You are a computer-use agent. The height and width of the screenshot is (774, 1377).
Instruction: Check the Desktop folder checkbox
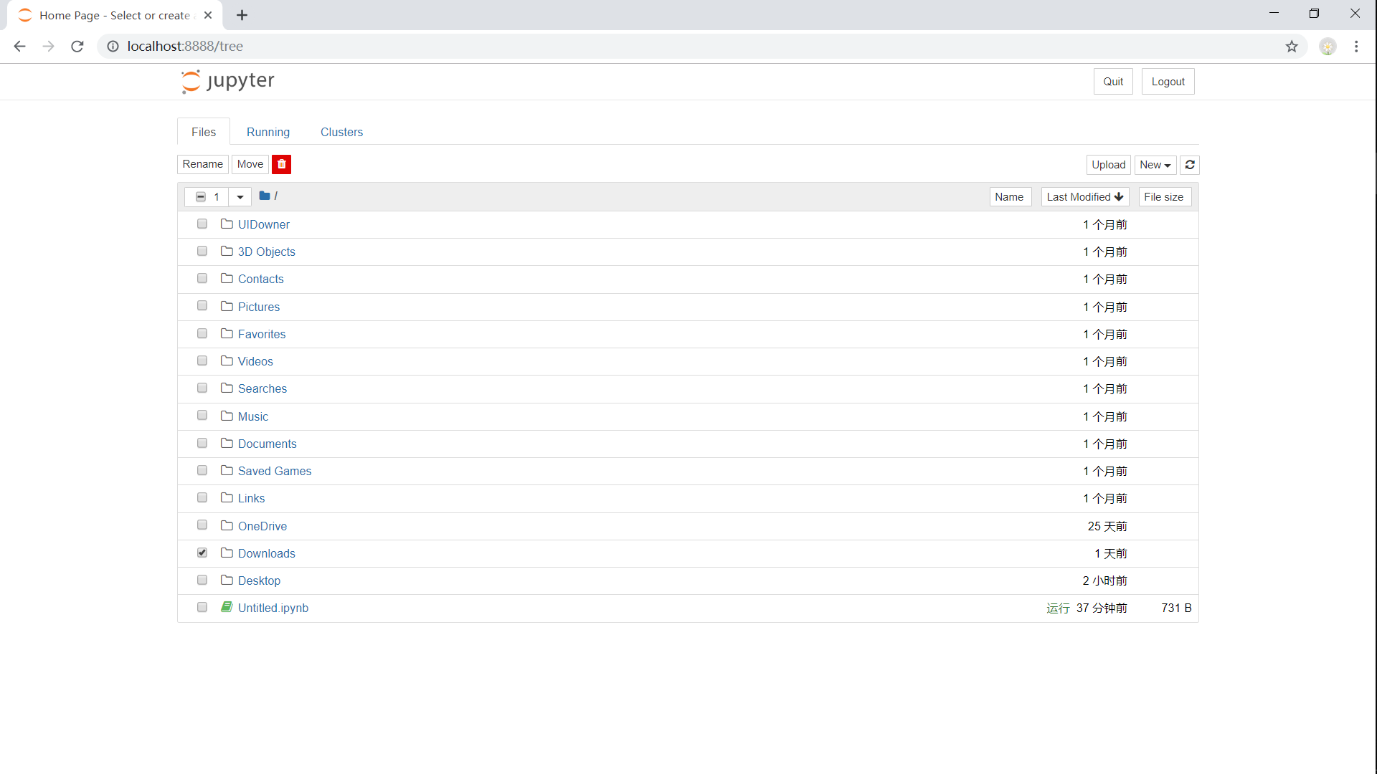tap(202, 580)
